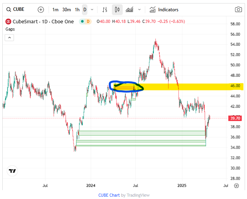Expand the chart style dropdown arrow

tap(139, 10)
